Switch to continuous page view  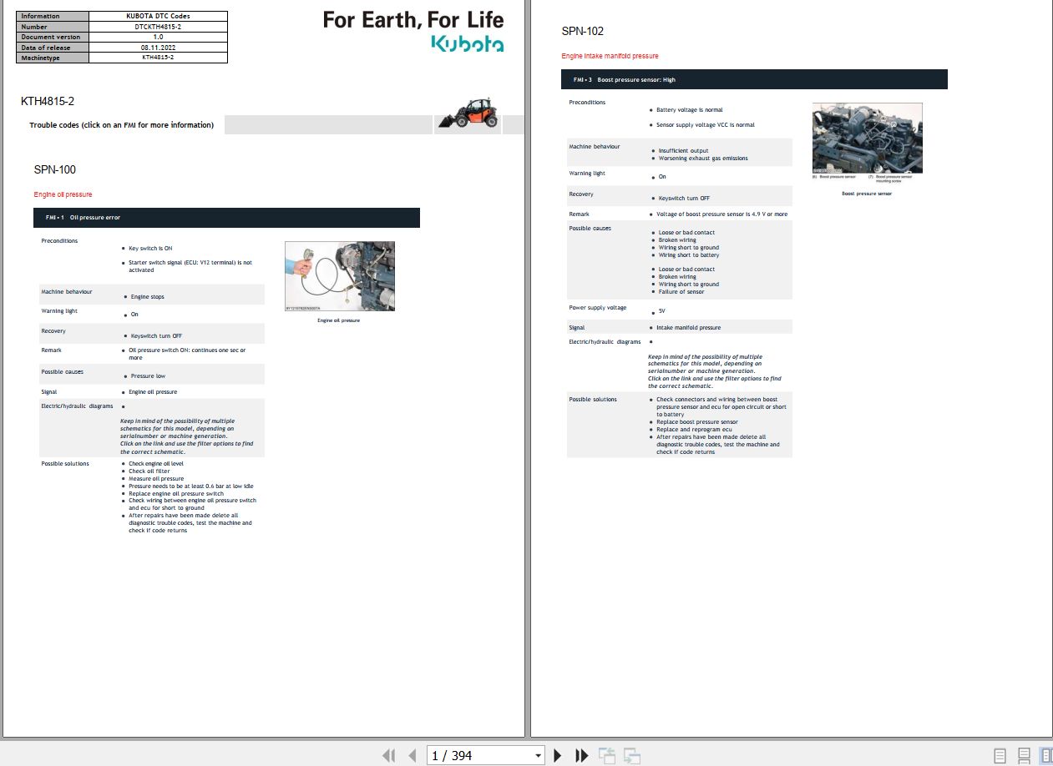click(x=1024, y=755)
